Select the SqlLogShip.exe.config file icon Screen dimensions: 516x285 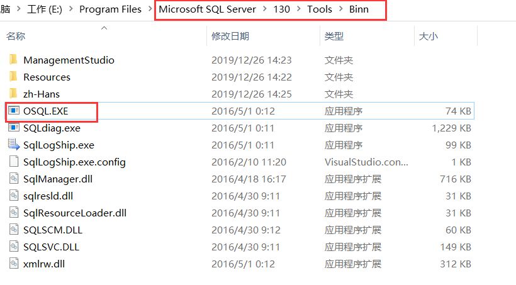point(14,162)
